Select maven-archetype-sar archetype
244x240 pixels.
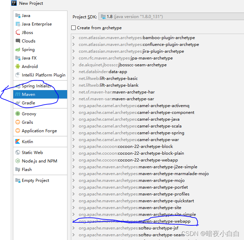pos(116,99)
